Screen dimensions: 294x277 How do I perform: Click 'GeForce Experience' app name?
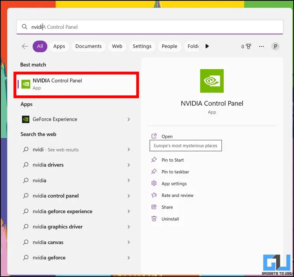55,119
